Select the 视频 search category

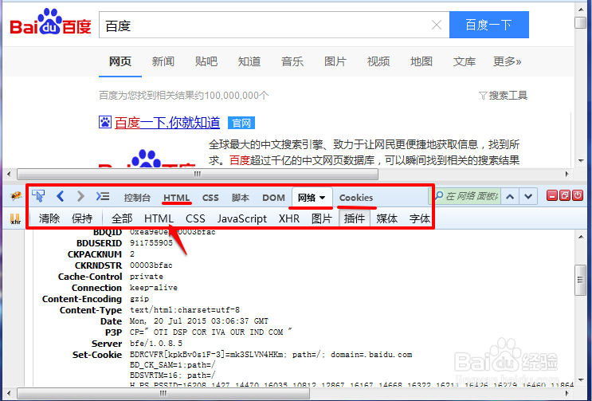click(378, 61)
